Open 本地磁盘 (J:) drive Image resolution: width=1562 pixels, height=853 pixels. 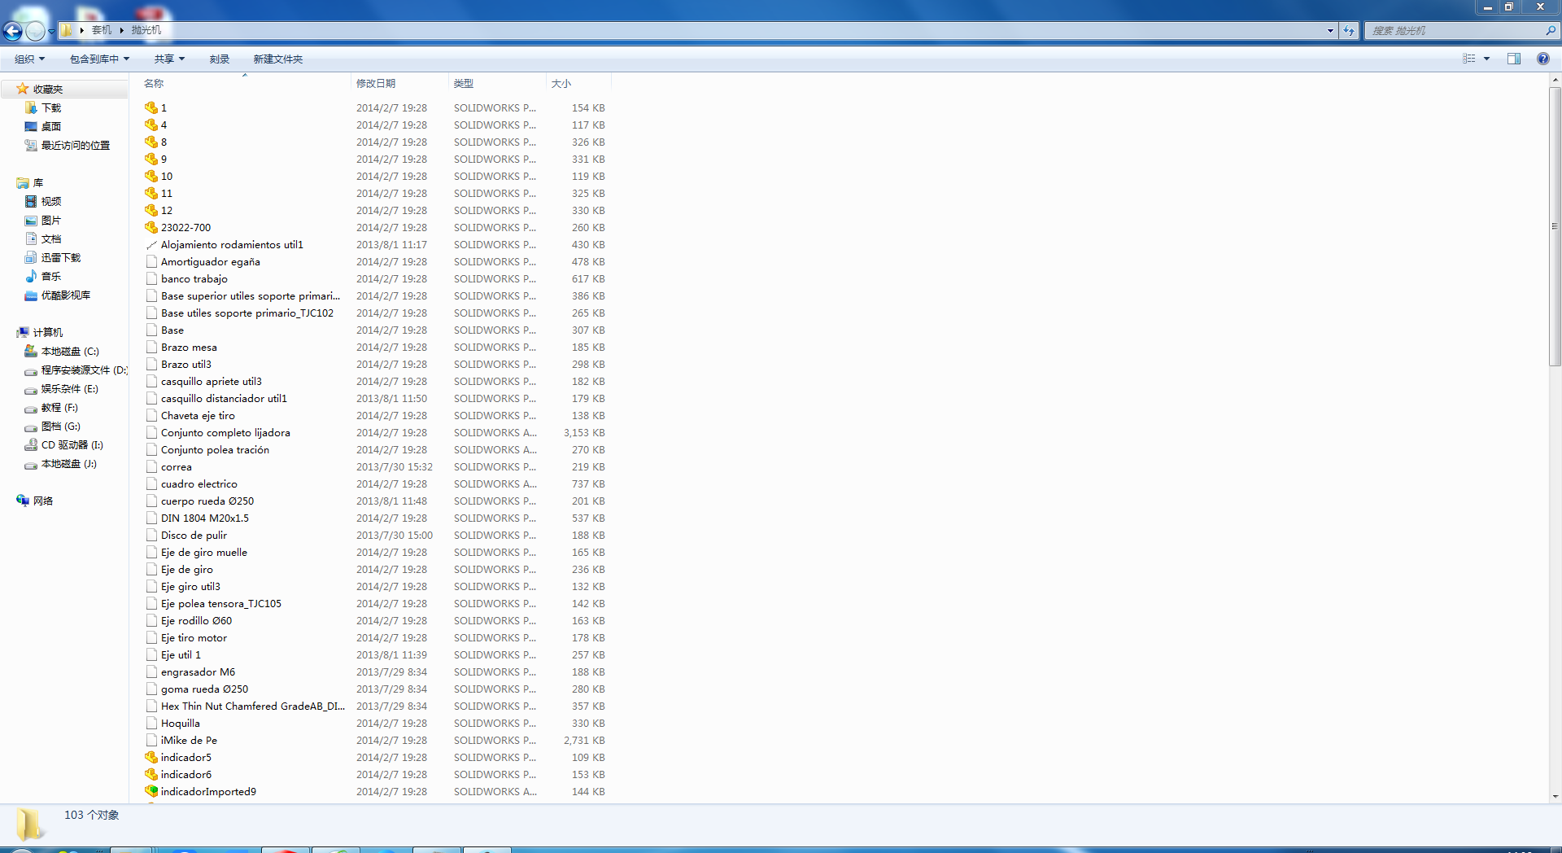[69, 463]
